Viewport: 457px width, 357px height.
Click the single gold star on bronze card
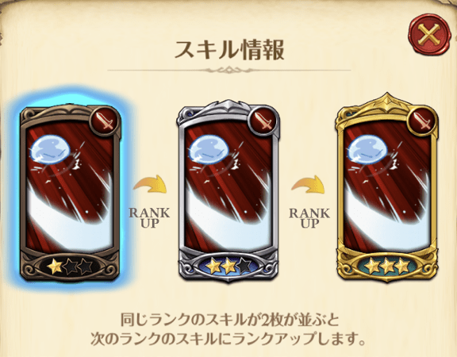point(55,267)
